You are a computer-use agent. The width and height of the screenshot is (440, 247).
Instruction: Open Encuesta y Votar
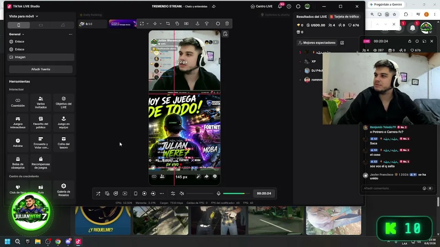coord(41,143)
